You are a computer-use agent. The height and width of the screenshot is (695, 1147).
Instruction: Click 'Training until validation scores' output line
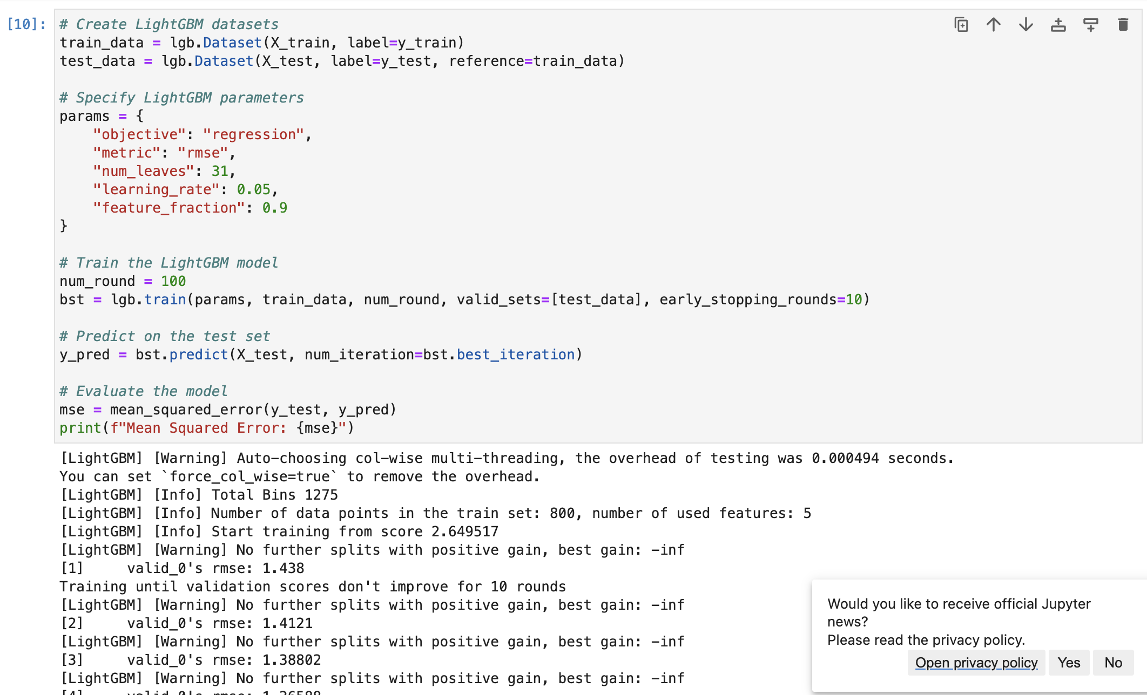[x=313, y=587]
